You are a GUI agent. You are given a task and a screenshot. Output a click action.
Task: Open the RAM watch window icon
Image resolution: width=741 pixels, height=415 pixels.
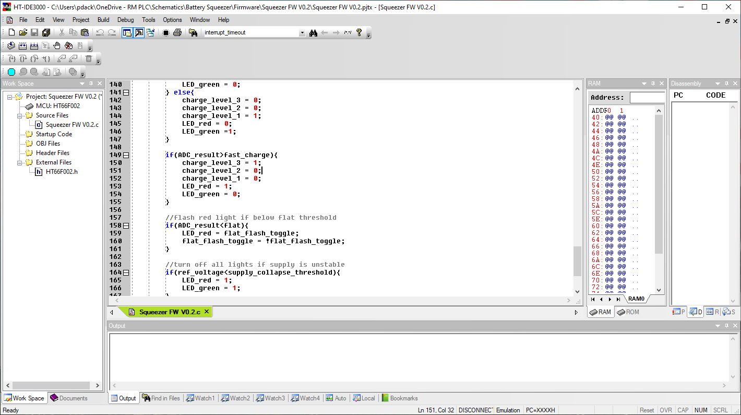click(x=601, y=312)
